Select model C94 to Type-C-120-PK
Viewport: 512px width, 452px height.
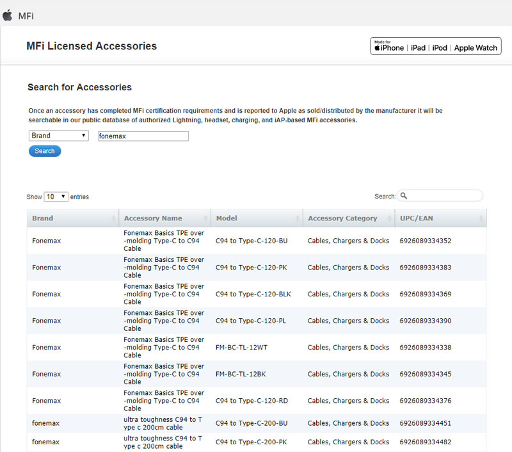[251, 268]
